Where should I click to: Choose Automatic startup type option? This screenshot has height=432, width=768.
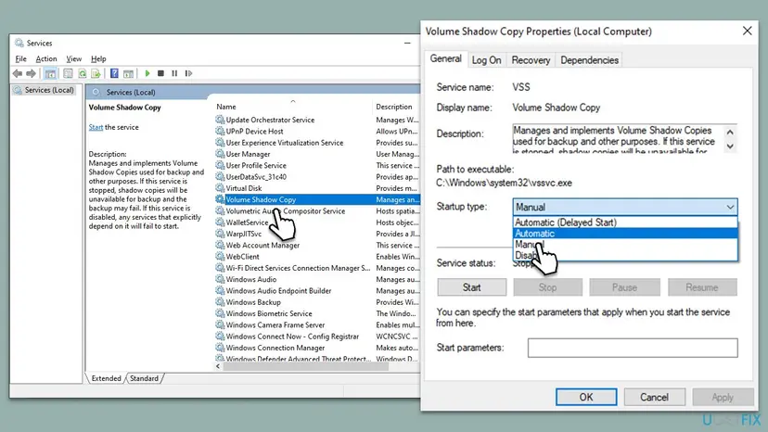point(625,234)
